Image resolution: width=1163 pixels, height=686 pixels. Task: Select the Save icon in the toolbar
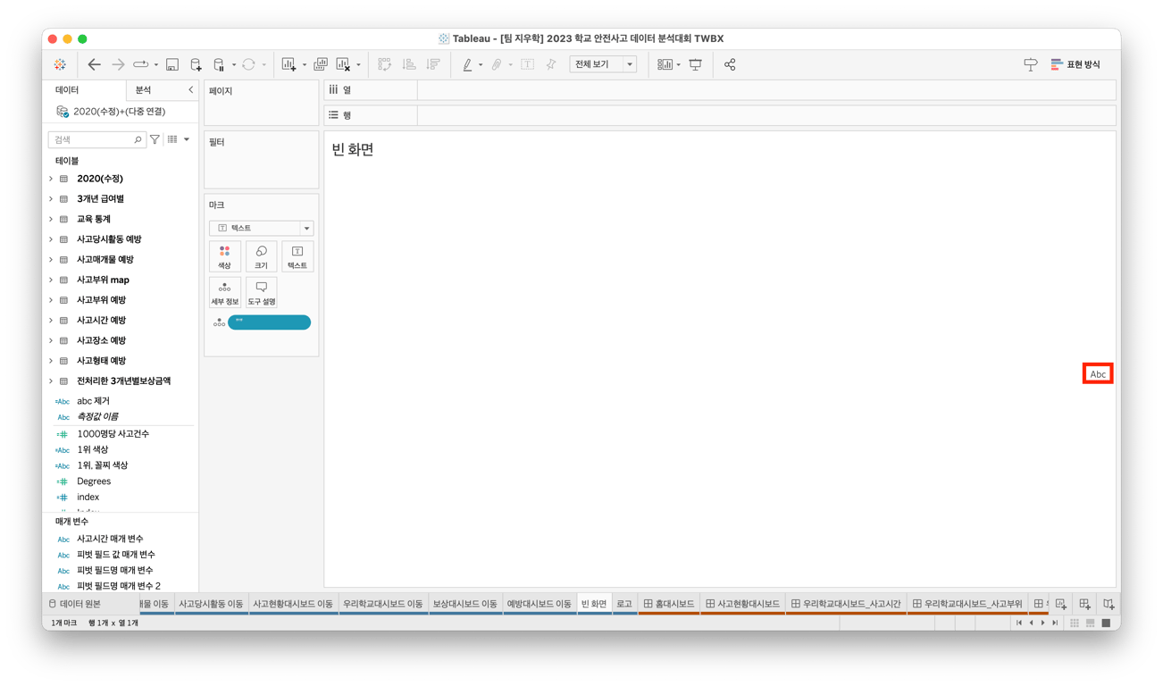click(x=171, y=63)
